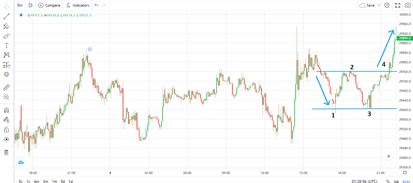Select the trend line drawing tool

6,16
